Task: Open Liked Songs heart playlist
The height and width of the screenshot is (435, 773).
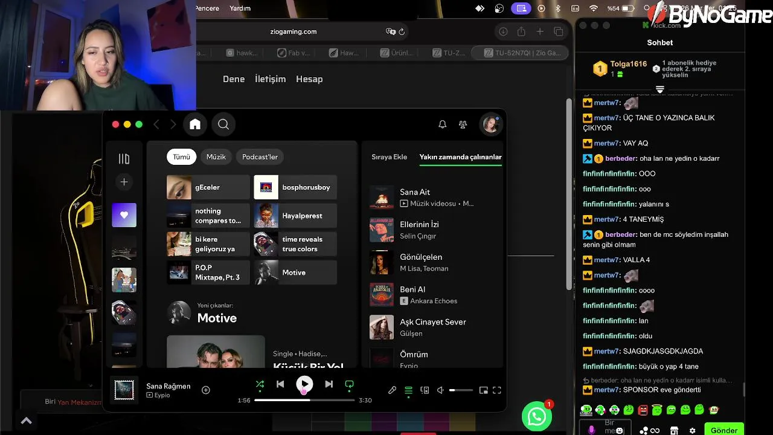Action: [124, 215]
